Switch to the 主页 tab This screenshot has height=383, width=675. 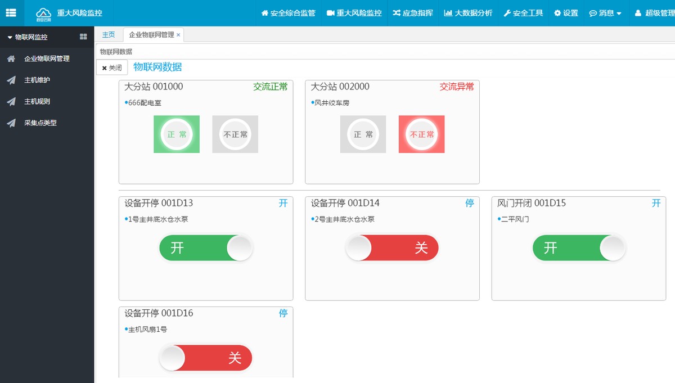[x=109, y=35]
